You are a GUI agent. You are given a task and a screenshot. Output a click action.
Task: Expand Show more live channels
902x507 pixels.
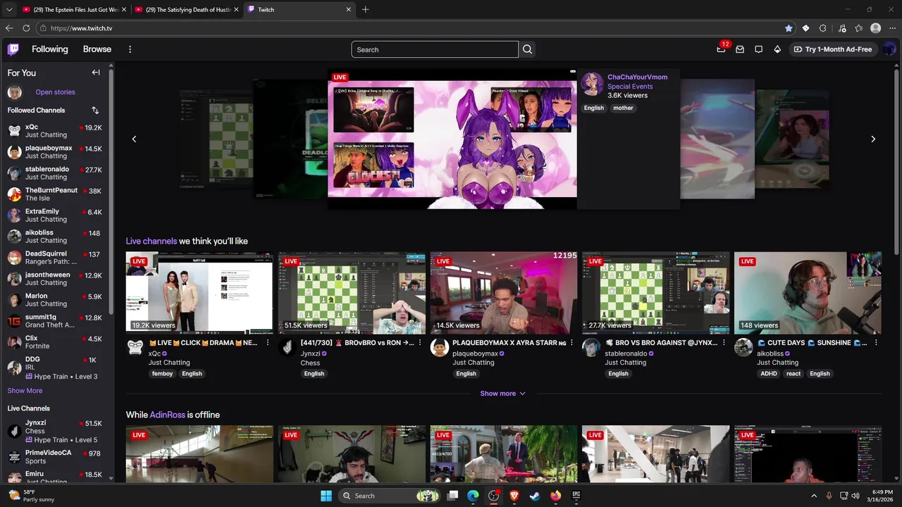coord(503,394)
